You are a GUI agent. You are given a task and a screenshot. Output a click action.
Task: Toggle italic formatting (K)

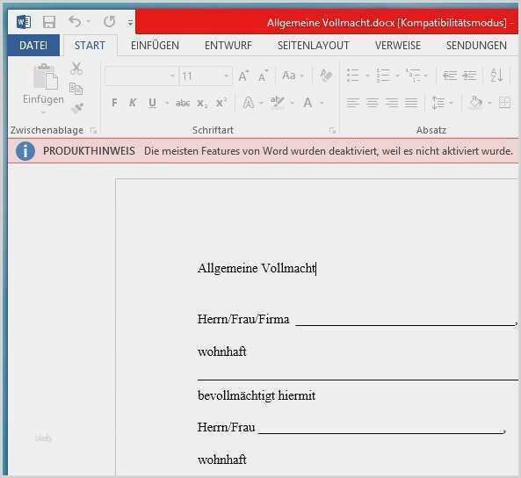pyautogui.click(x=133, y=103)
